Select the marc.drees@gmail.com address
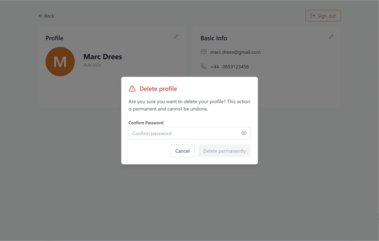This screenshot has height=241, width=379. pos(235,52)
